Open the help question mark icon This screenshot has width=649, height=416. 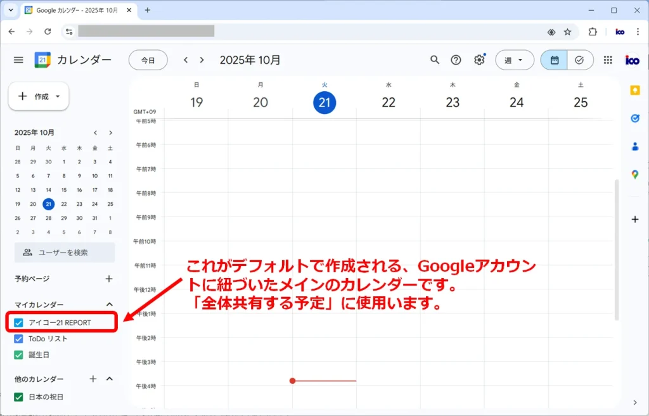coord(456,60)
